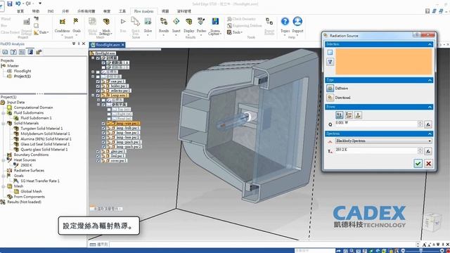450x253 pixels.
Task: Toggle the checkbox of Seal.par:1
Action: point(98,156)
